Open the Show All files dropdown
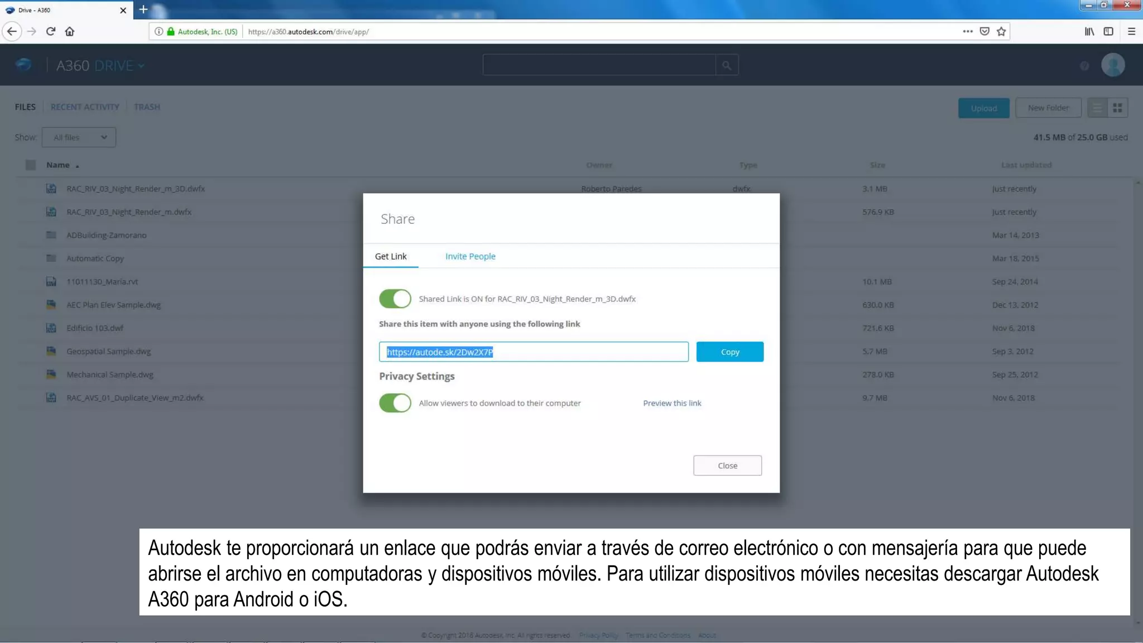Image resolution: width=1143 pixels, height=643 pixels. point(79,137)
